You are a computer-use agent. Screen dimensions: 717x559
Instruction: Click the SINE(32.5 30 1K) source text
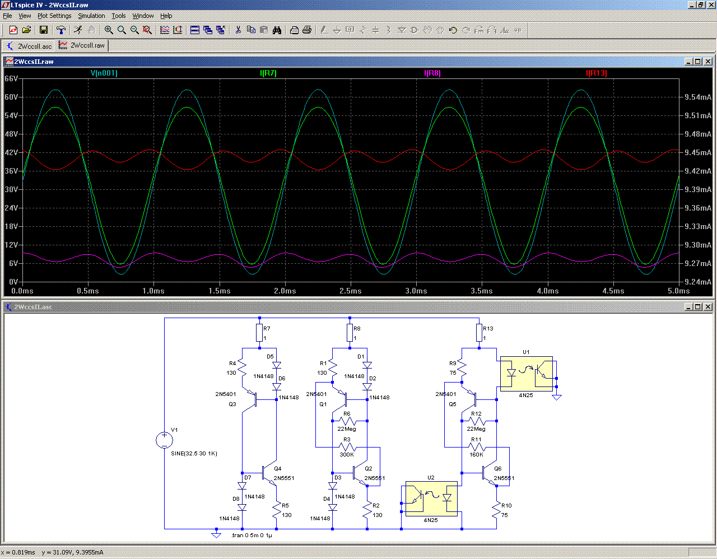click(x=194, y=453)
